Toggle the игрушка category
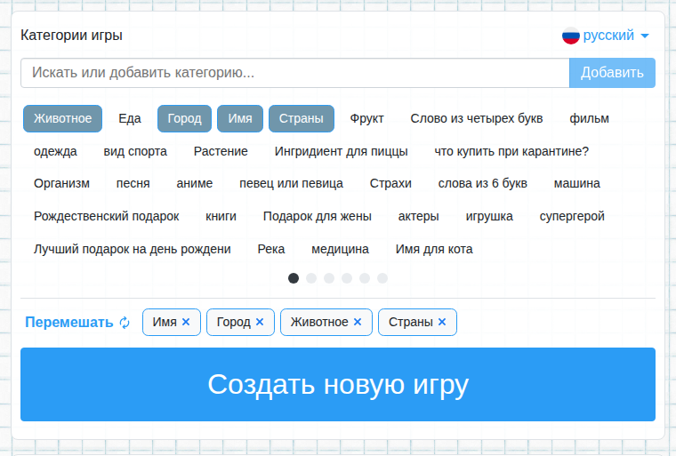676x456 pixels. pyautogui.click(x=489, y=216)
